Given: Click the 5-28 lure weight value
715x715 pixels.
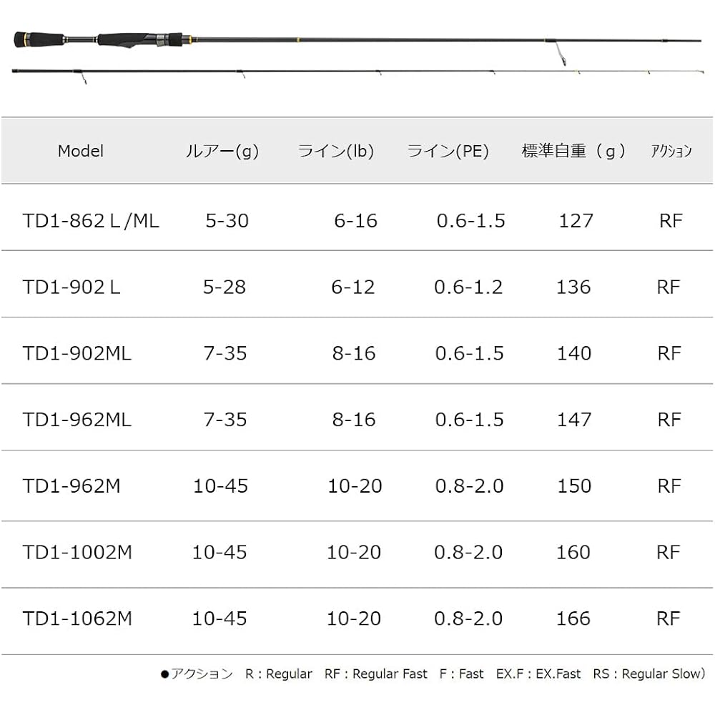Looking at the screenshot, I should pos(225,287).
